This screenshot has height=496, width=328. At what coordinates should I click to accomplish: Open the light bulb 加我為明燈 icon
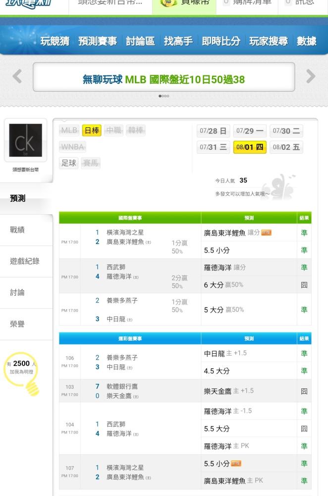coord(22,373)
